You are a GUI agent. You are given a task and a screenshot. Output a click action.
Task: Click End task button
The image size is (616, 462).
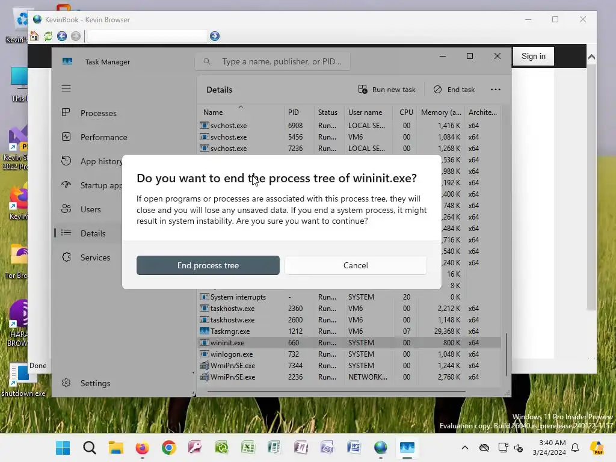[454, 90]
